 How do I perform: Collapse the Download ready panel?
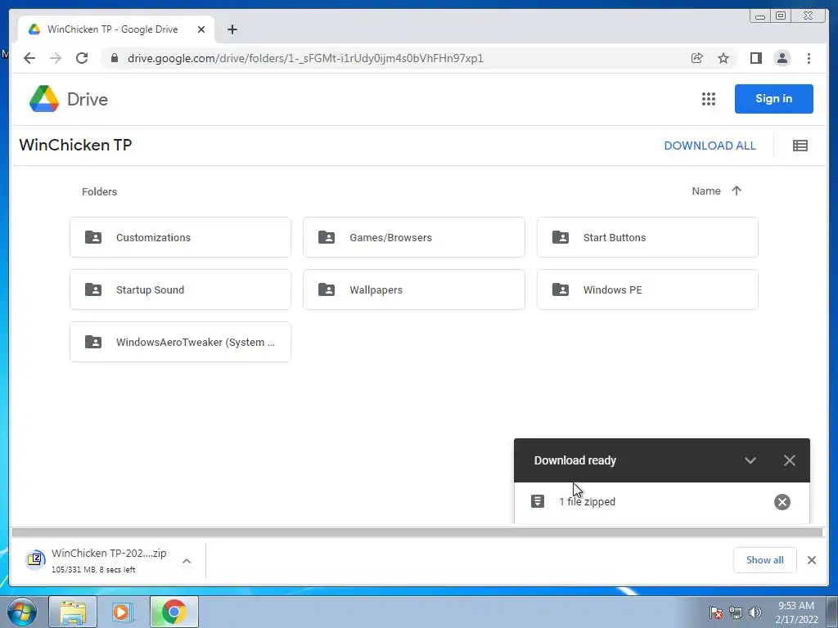tap(750, 460)
